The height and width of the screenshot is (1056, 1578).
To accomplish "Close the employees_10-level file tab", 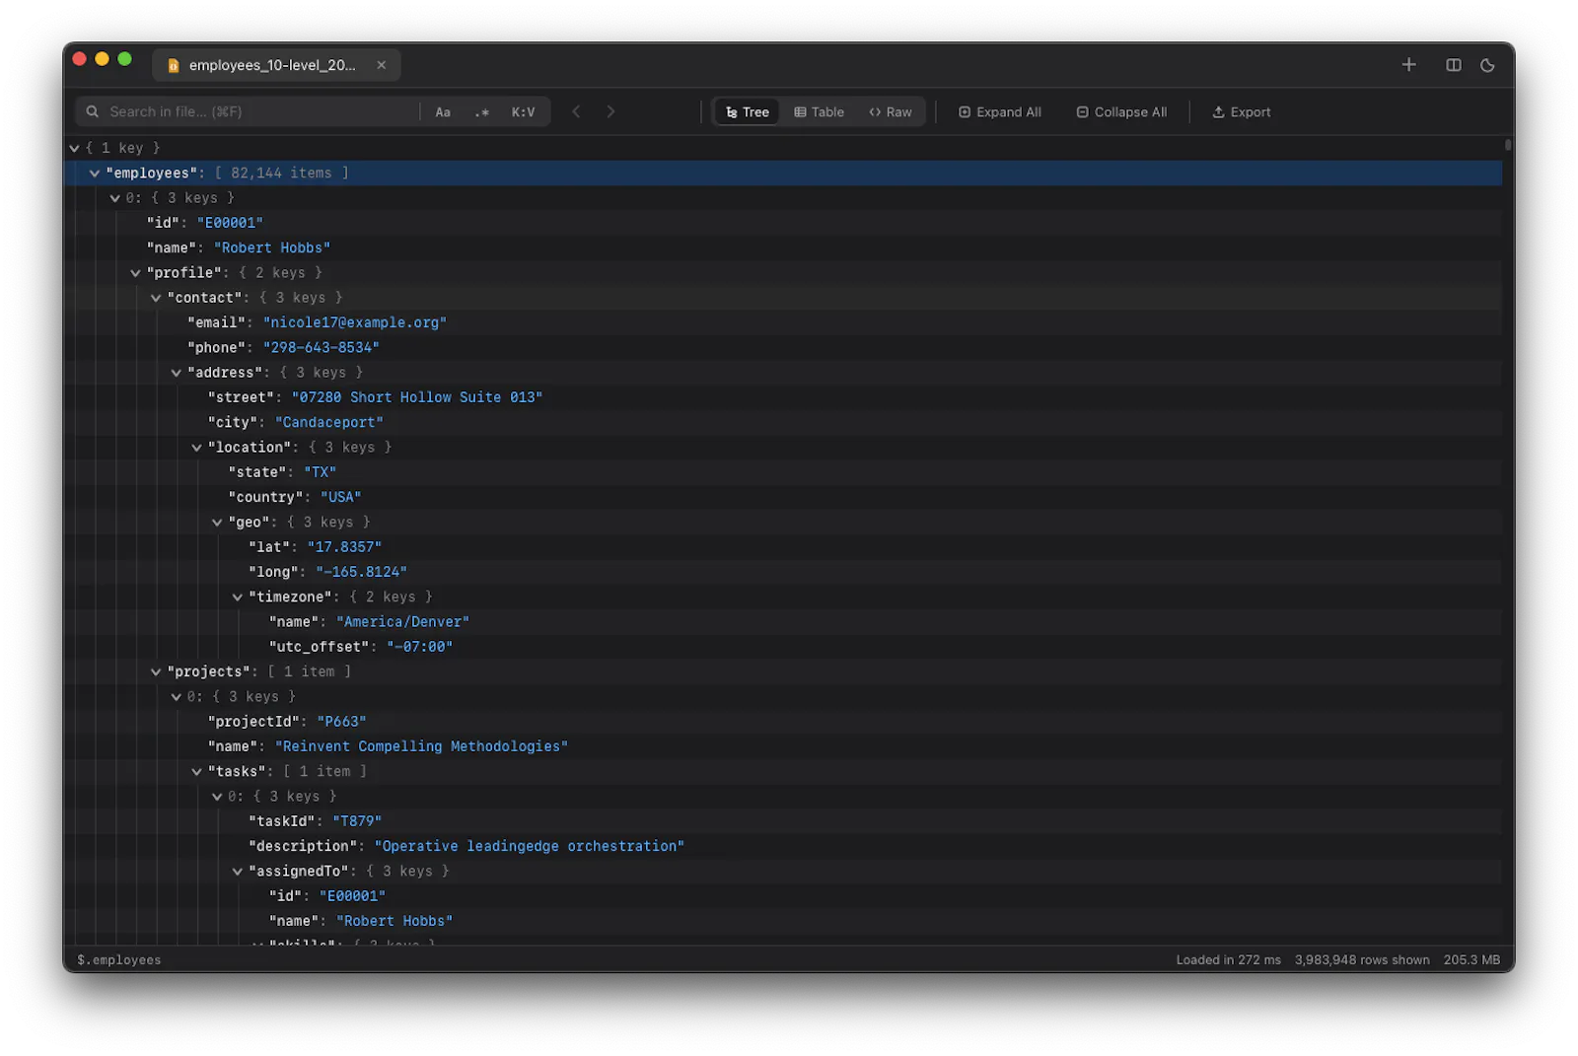I will [381, 65].
